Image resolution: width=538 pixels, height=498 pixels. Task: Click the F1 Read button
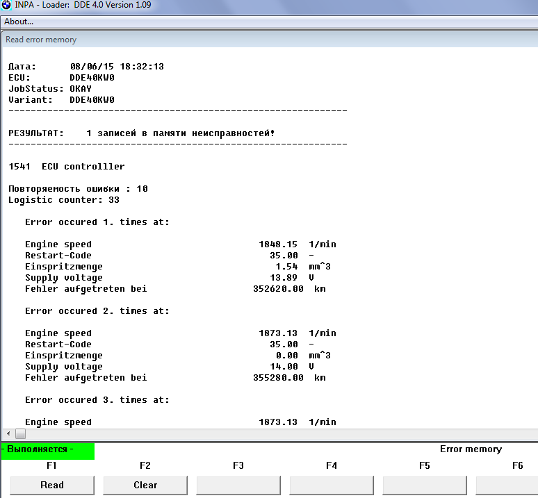point(52,485)
